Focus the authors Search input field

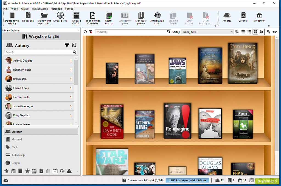(x=38, y=52)
